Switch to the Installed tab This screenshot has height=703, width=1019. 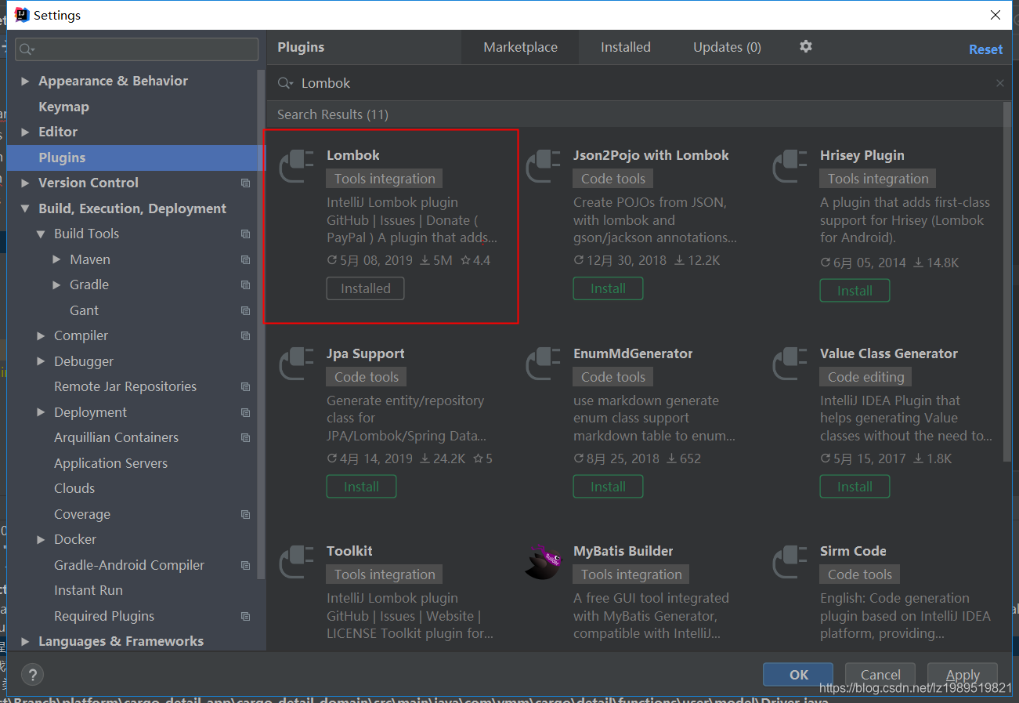(x=626, y=47)
